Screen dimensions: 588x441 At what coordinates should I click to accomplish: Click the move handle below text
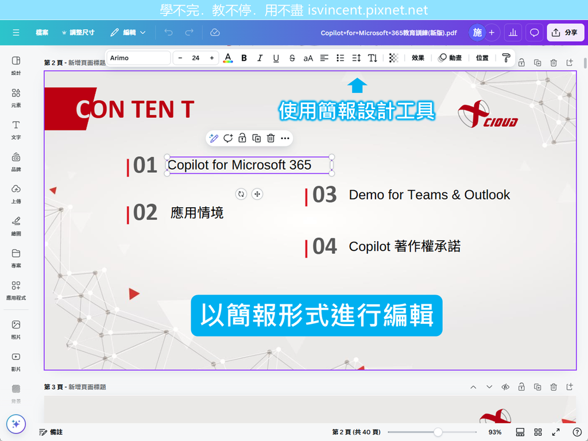tap(257, 194)
